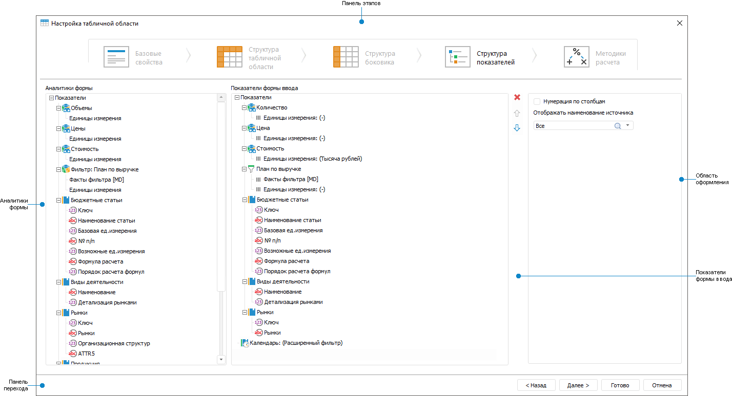The height and width of the screenshot is (396, 732).
Task: Click the Цены cube icon in Аналитики формы
Action: (66, 128)
